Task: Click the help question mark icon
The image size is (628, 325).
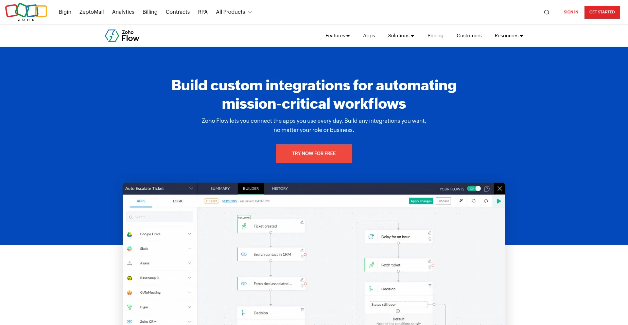Action: click(487, 189)
